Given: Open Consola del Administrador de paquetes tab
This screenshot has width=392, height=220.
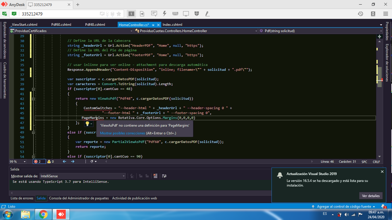Looking at the screenshot, I should (79, 198).
